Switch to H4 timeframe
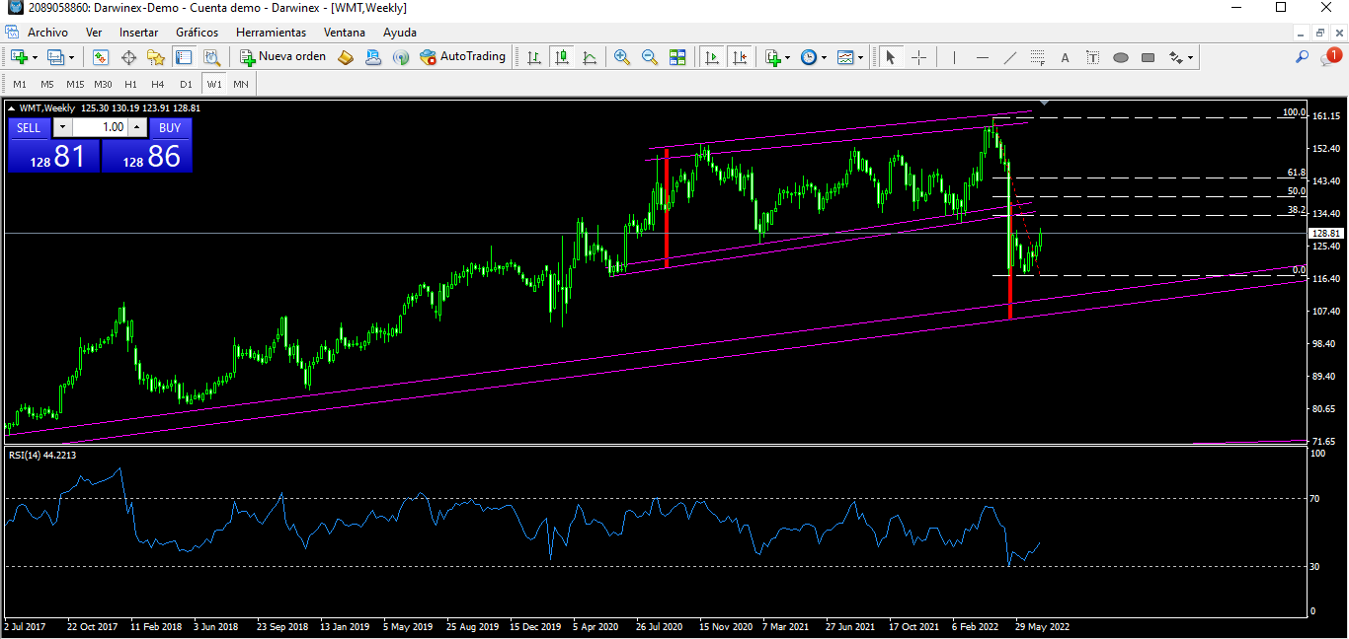The width and height of the screenshot is (1349, 639). point(158,84)
